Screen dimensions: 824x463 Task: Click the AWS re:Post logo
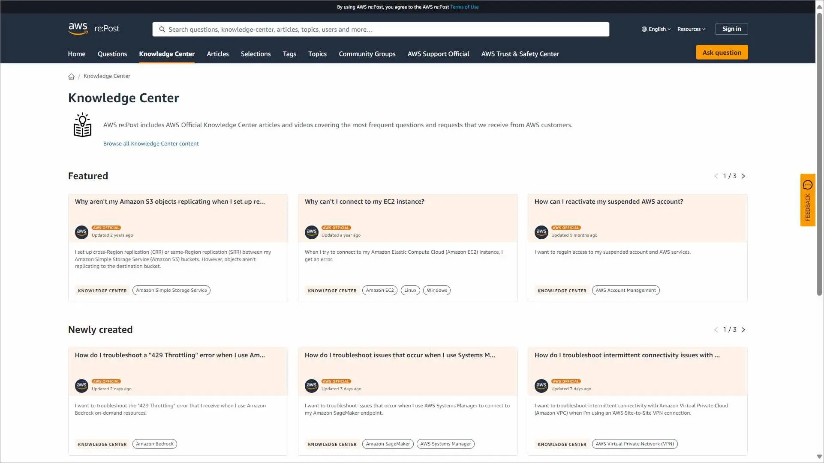point(93,29)
